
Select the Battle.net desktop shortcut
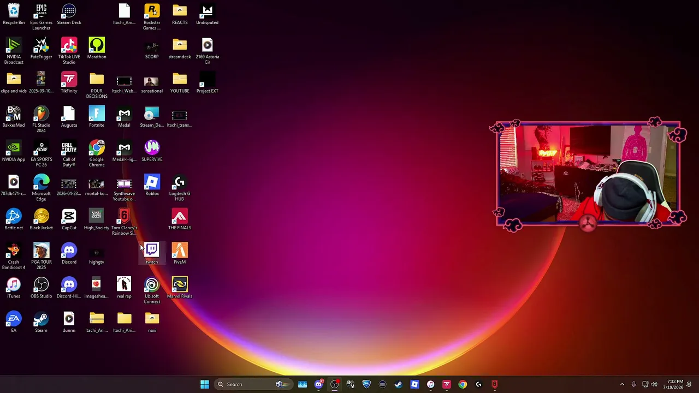coord(14,220)
